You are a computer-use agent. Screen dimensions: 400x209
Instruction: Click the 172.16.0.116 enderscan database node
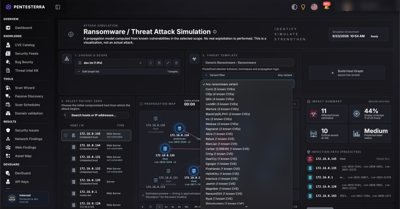pyautogui.click(x=179, y=128)
